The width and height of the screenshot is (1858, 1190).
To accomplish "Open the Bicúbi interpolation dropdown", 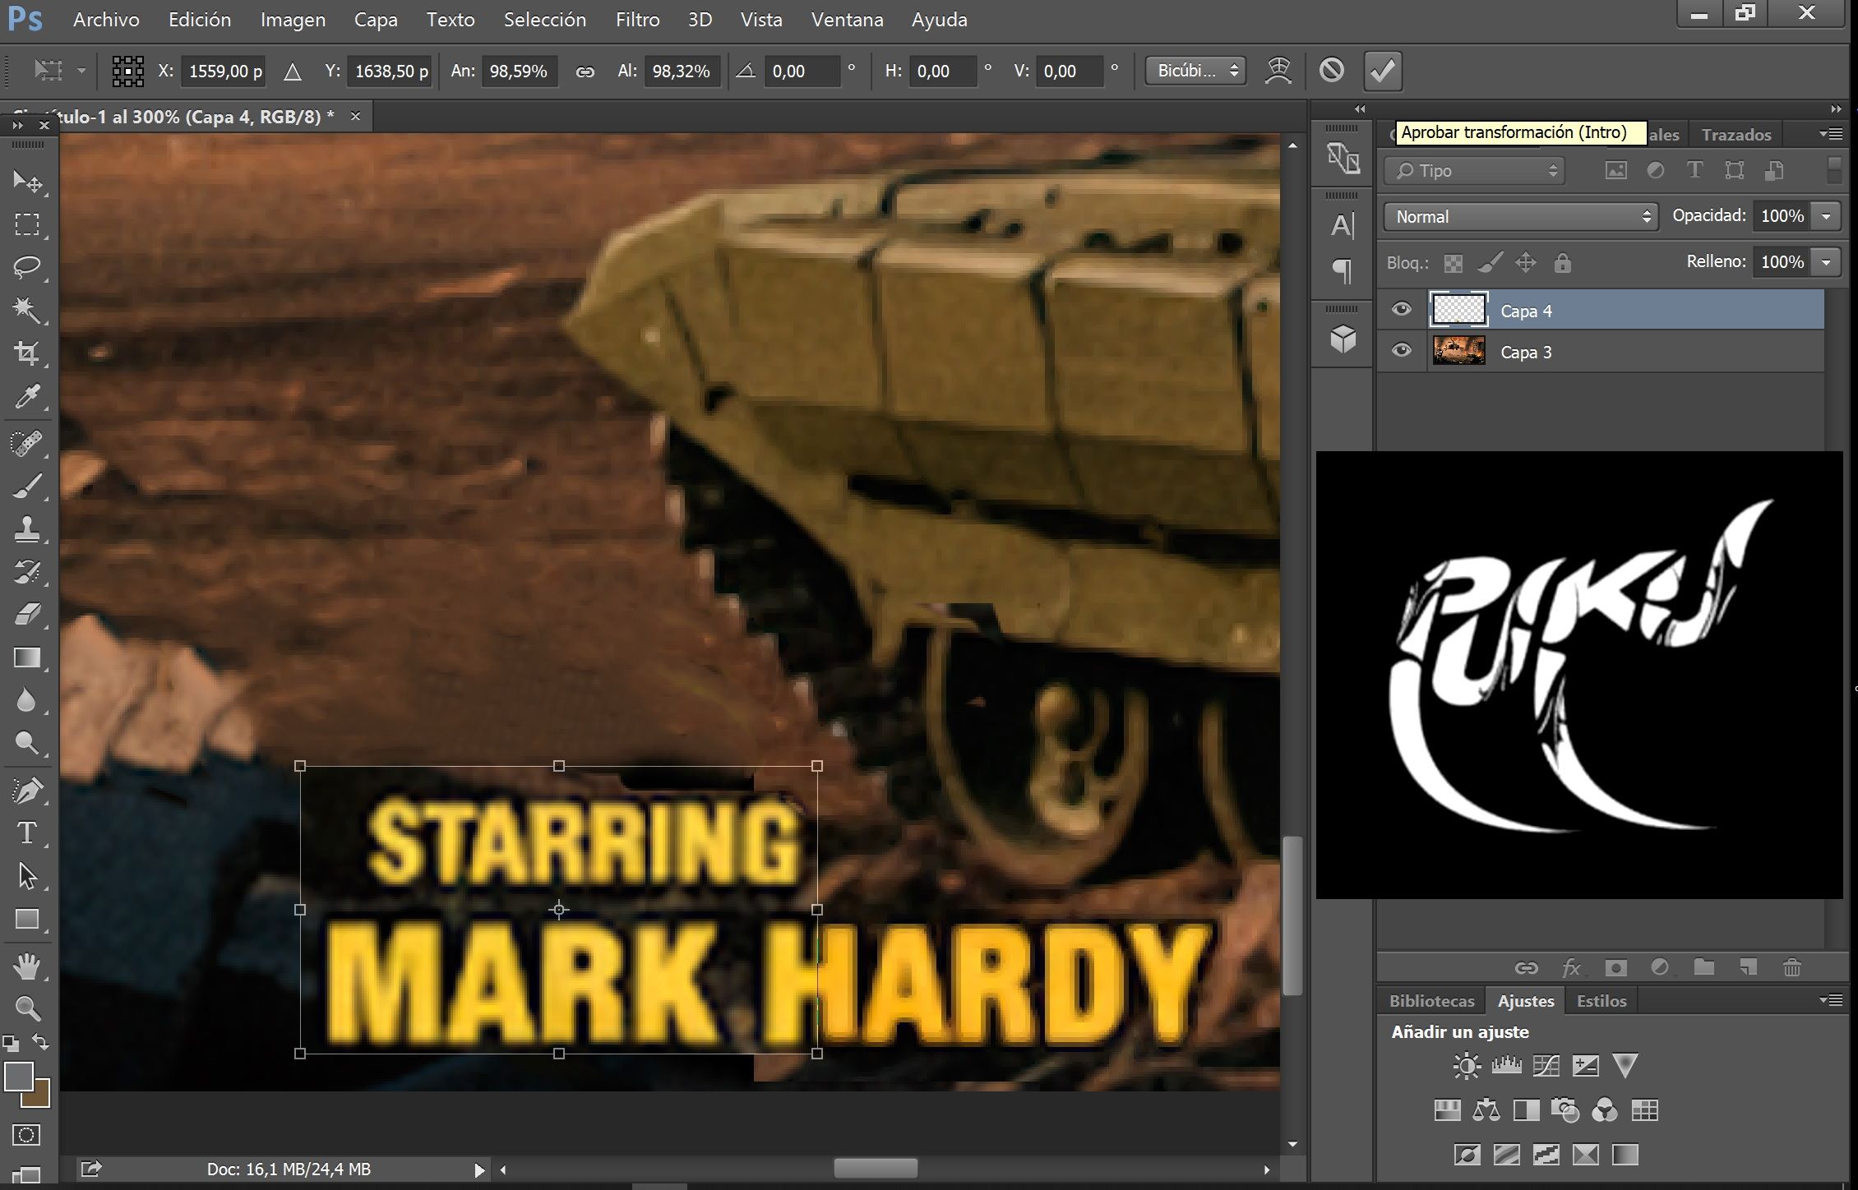I will (x=1196, y=71).
